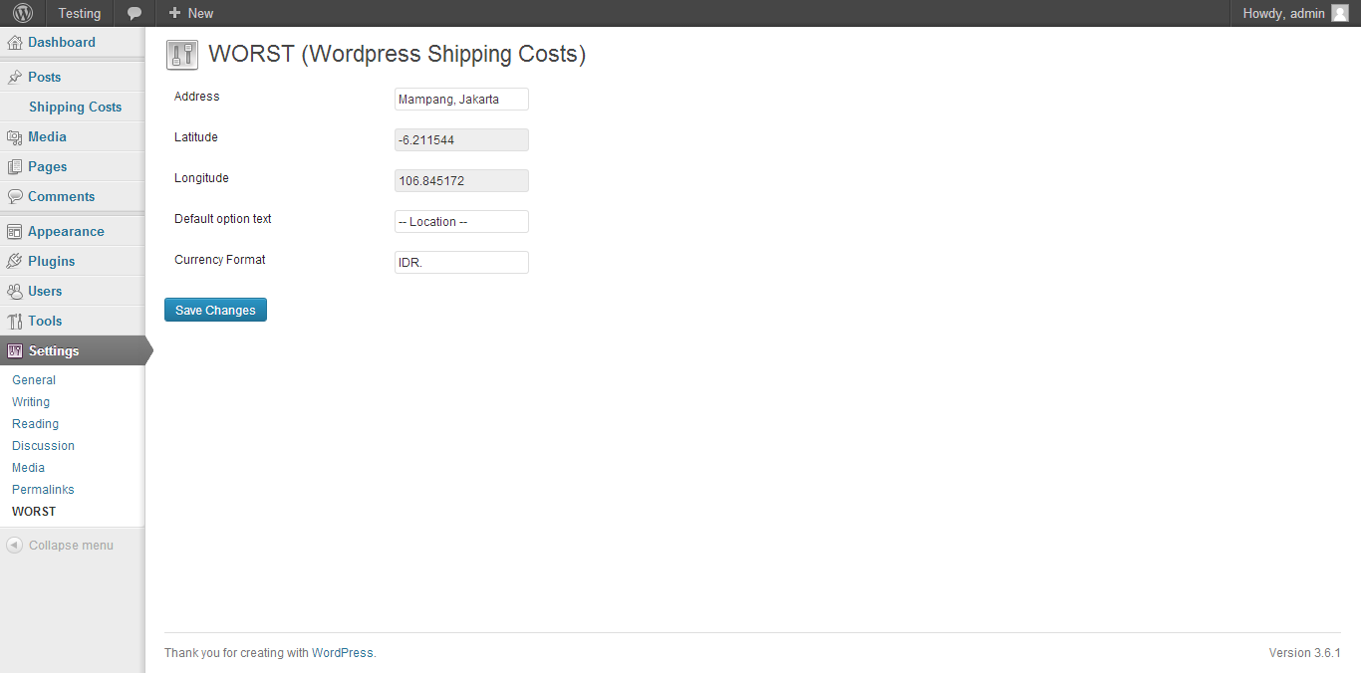Click the Appearance sidebar icon

15,232
